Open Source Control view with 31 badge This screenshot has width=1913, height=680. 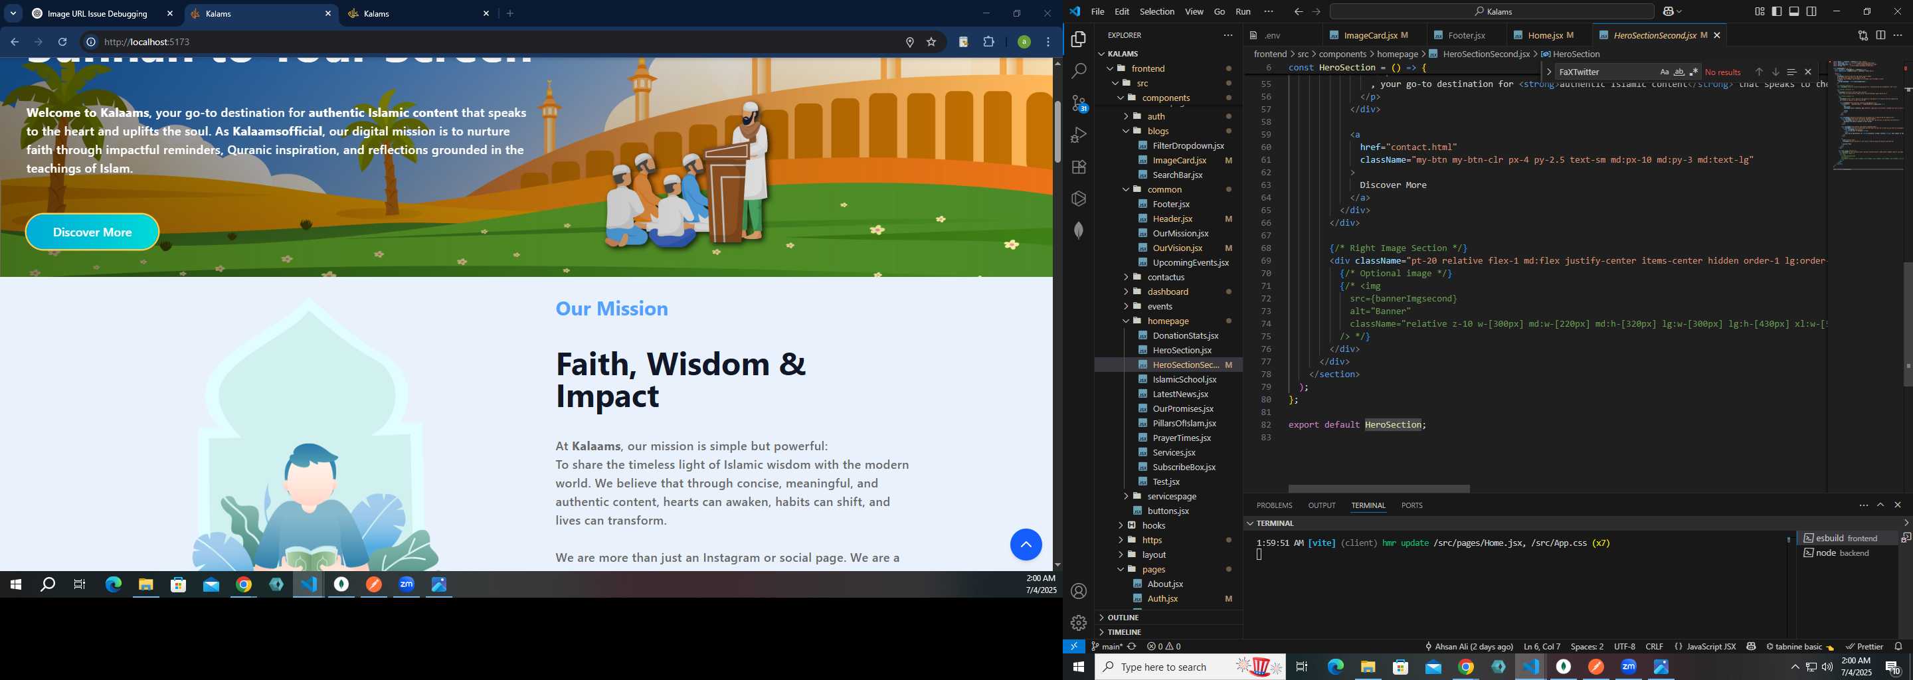pyautogui.click(x=1079, y=103)
